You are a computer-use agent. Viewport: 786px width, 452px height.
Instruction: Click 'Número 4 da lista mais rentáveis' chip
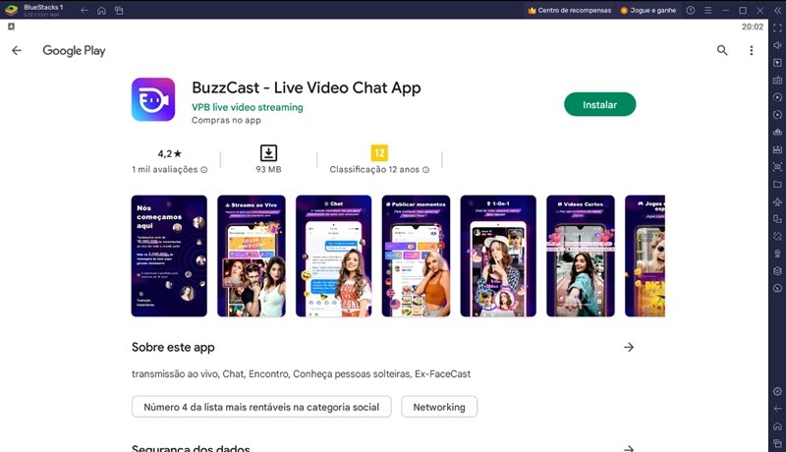261,407
